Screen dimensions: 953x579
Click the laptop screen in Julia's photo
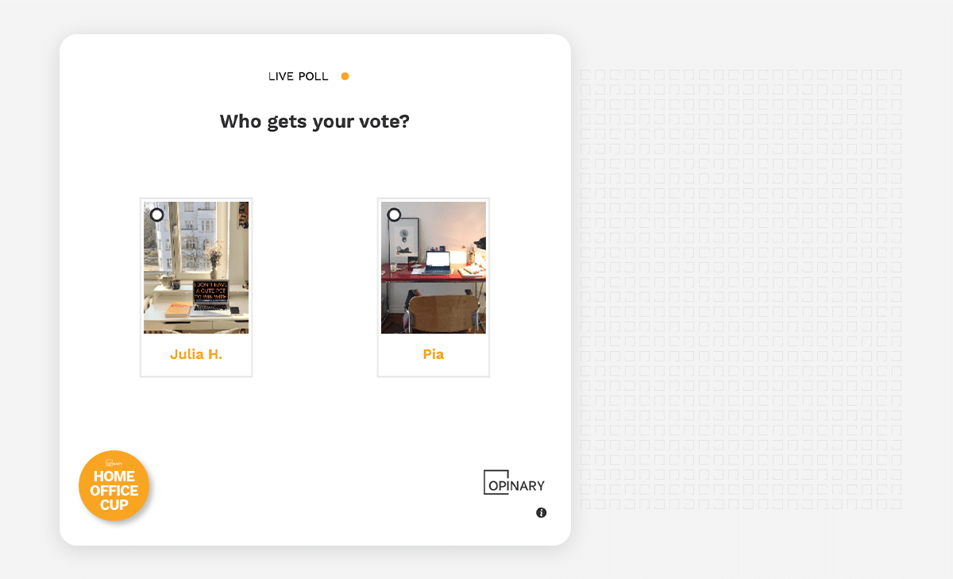(x=212, y=293)
